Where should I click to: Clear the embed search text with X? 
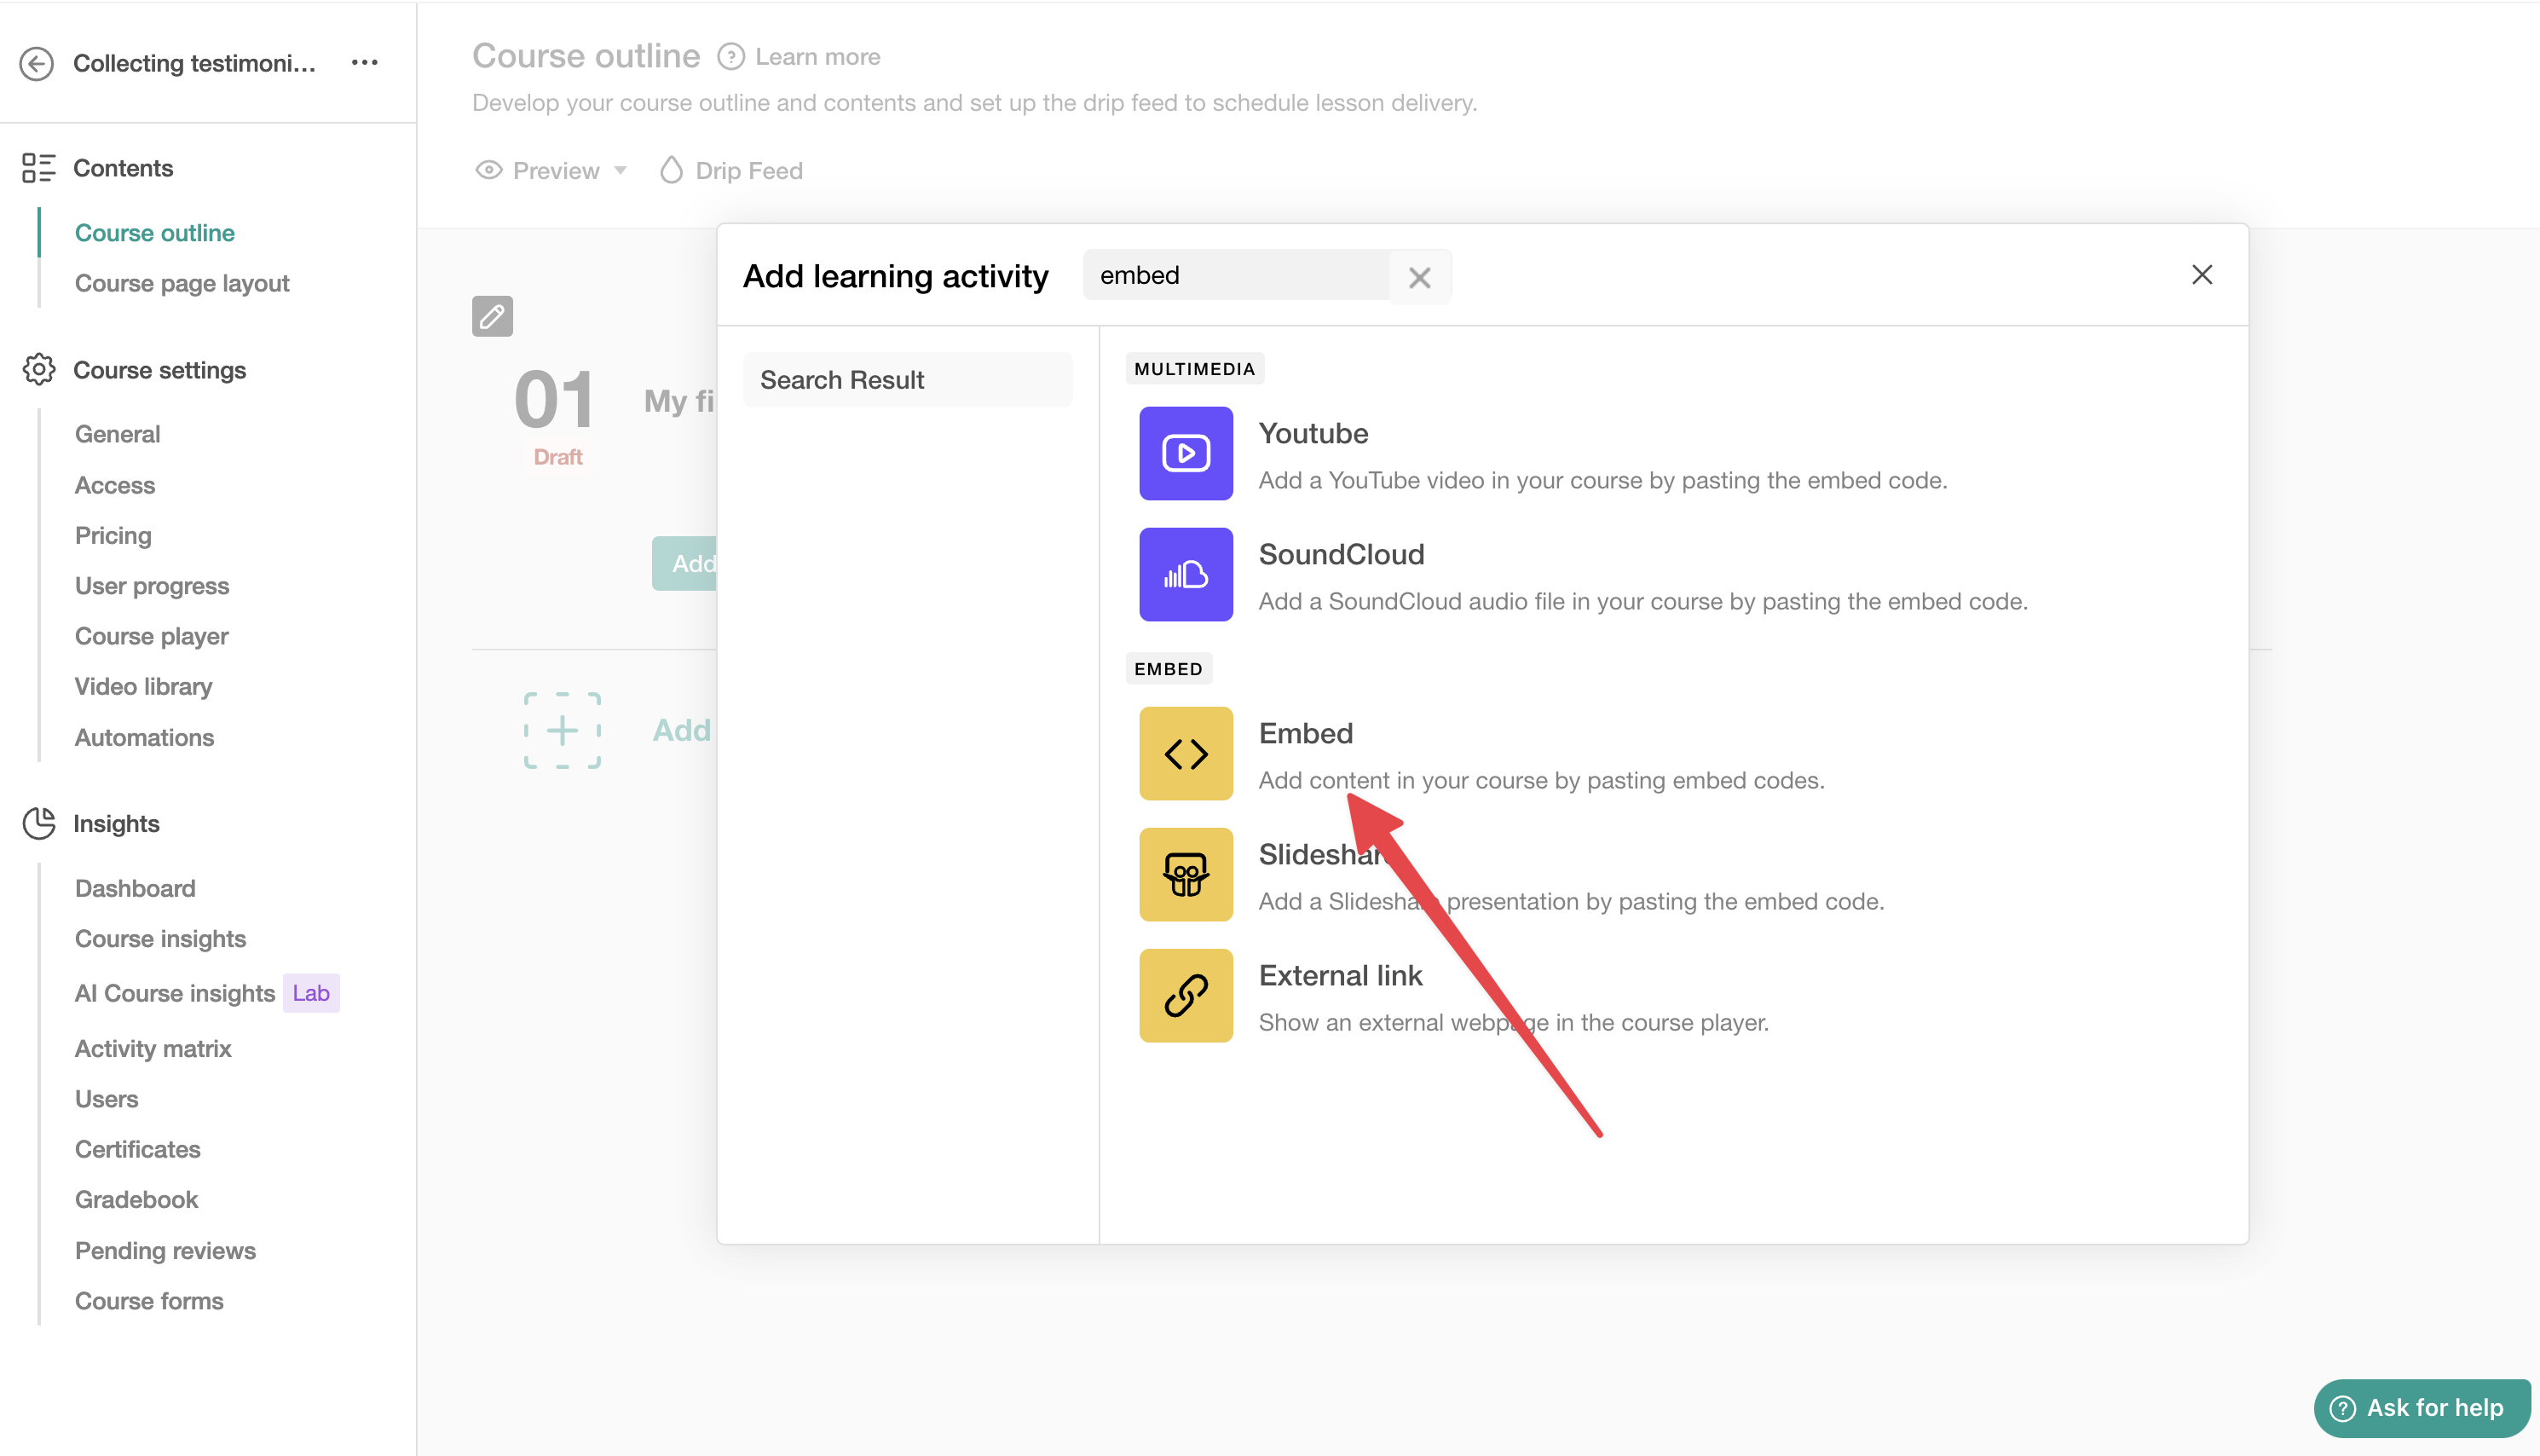click(1419, 277)
